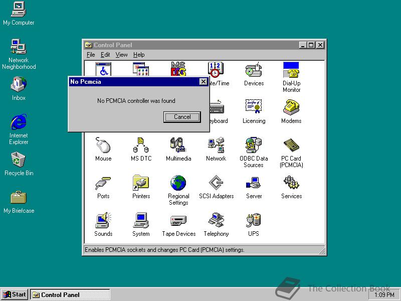Click Cancel in the No Pcmcia dialog

click(182, 117)
